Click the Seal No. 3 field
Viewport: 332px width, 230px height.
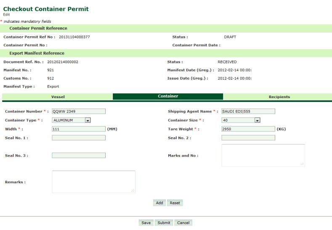(79, 155)
